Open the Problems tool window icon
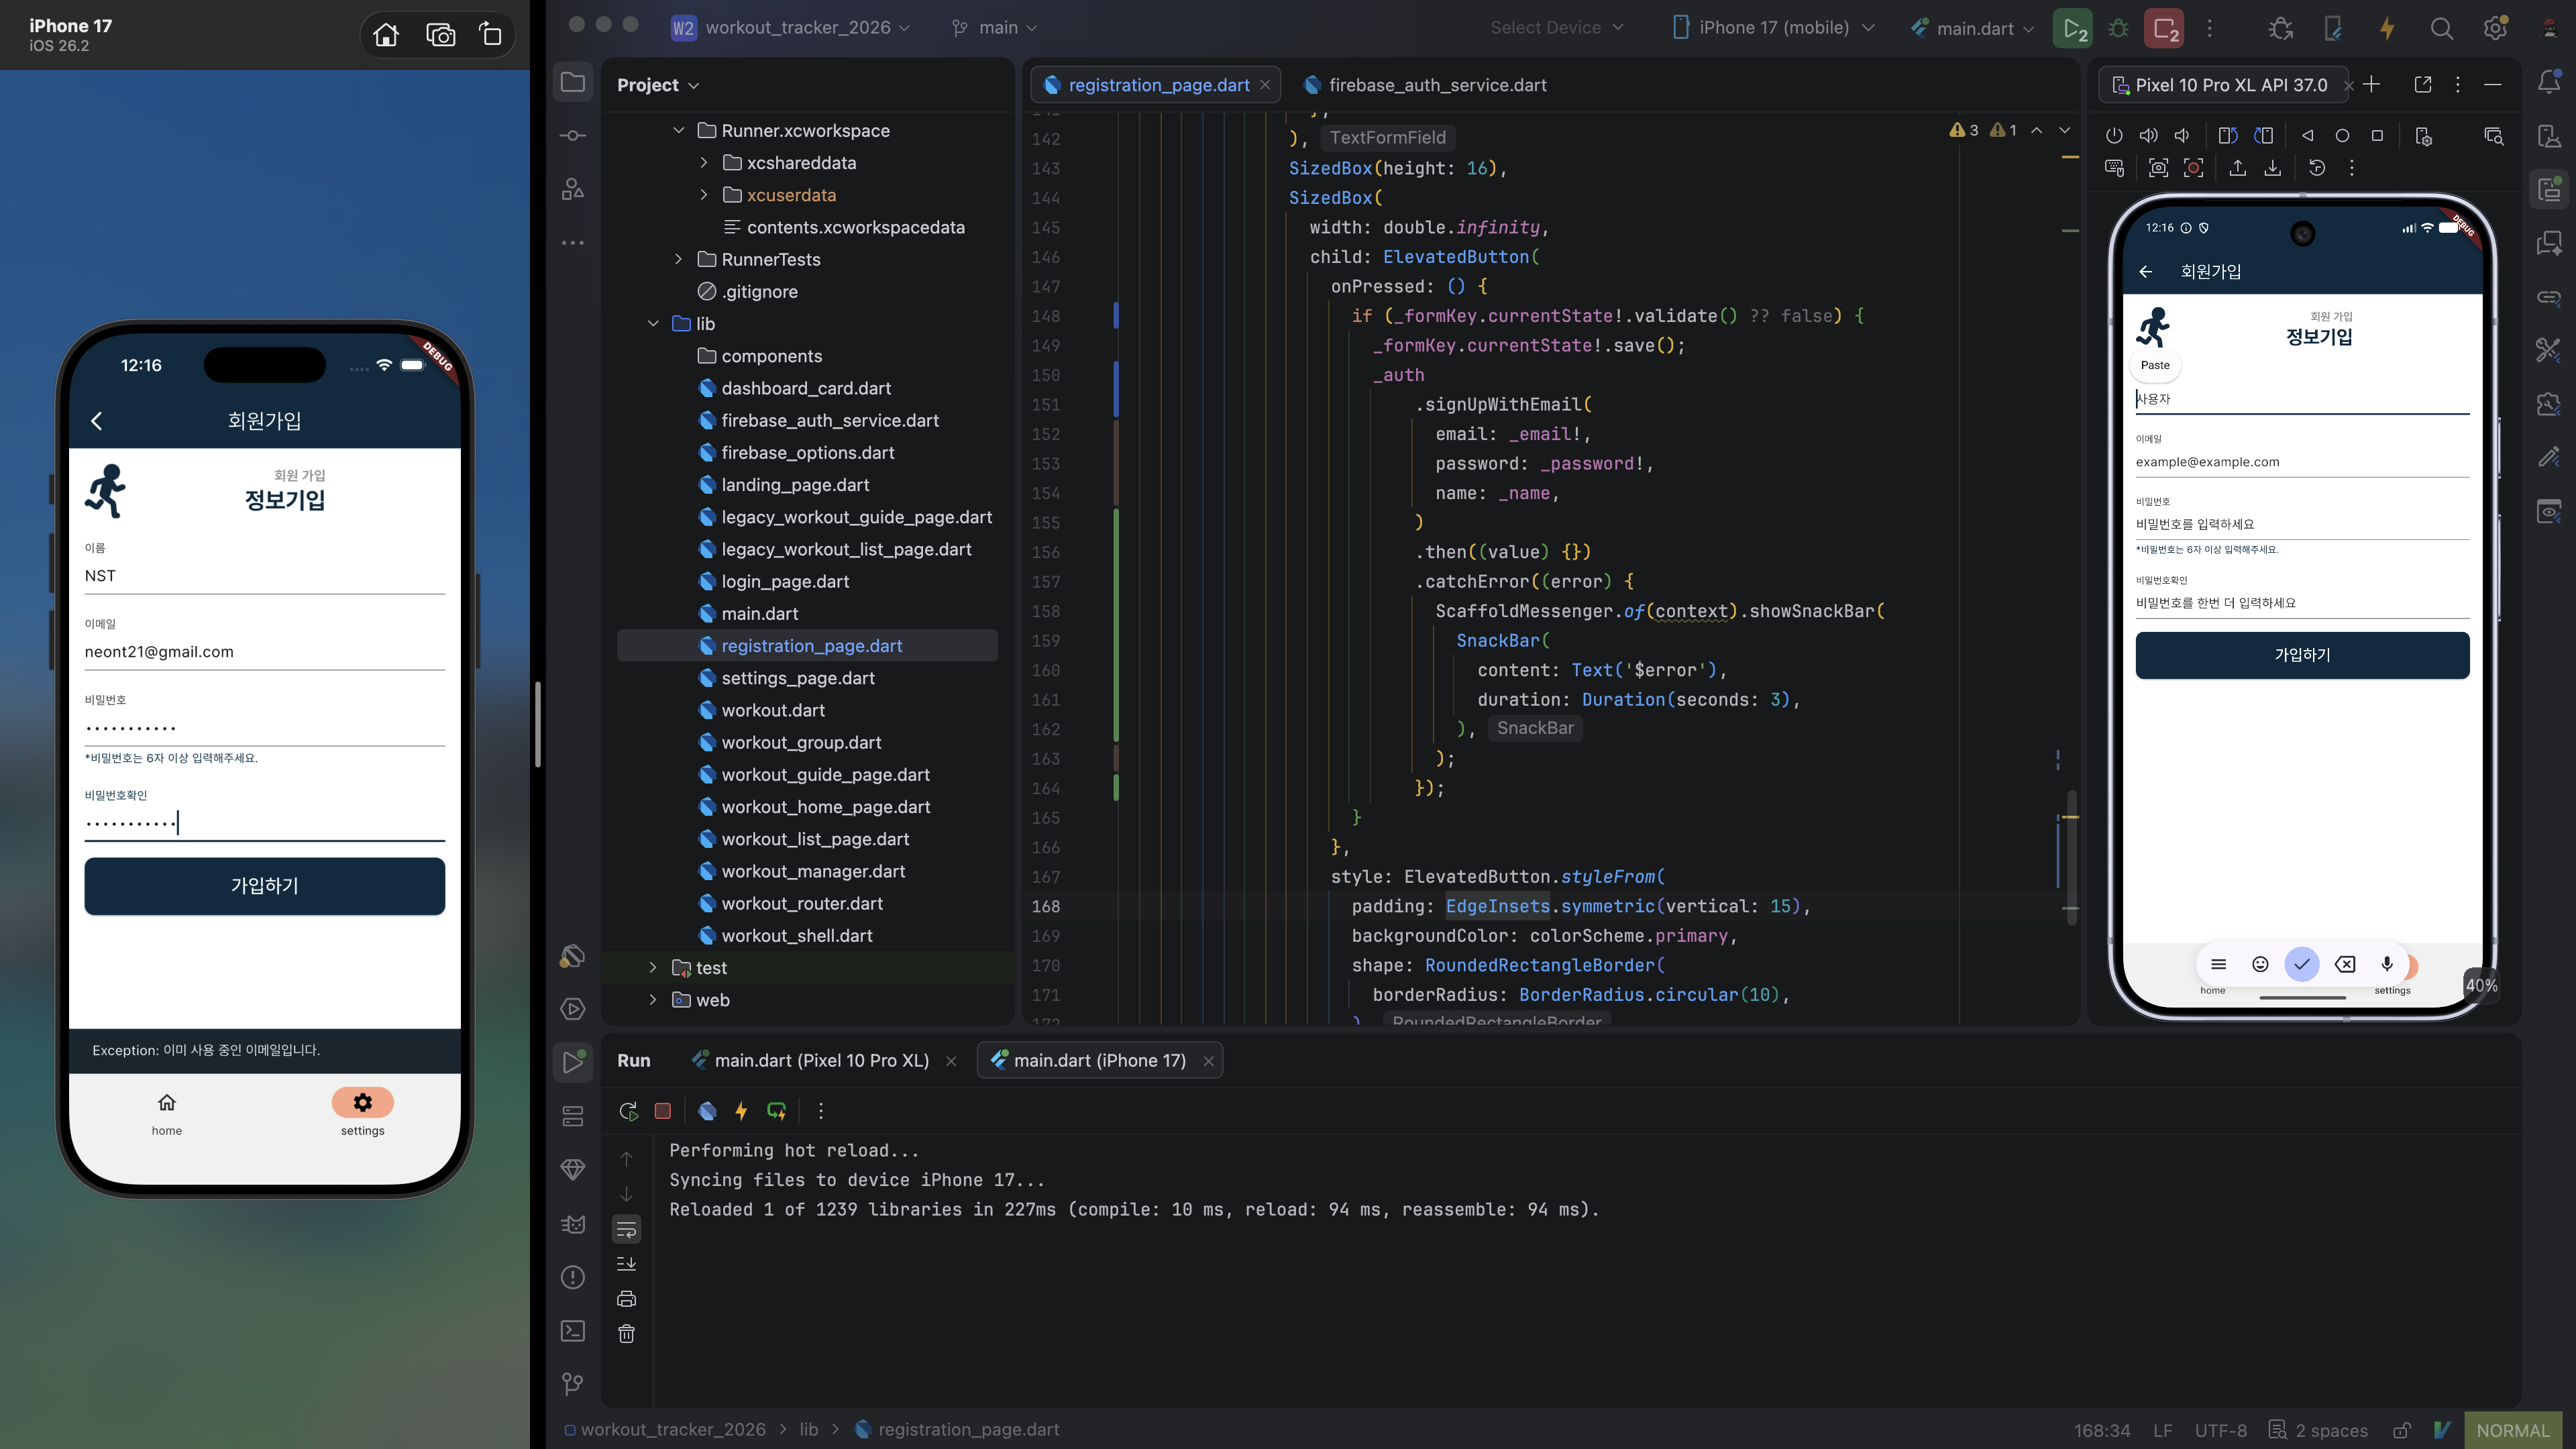2576x1449 pixels. (x=573, y=1277)
